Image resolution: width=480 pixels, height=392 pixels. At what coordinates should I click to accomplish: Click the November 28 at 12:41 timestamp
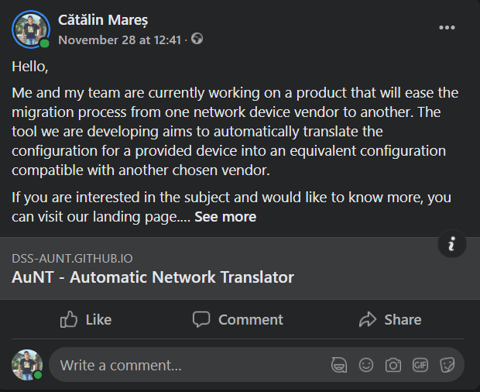point(119,40)
